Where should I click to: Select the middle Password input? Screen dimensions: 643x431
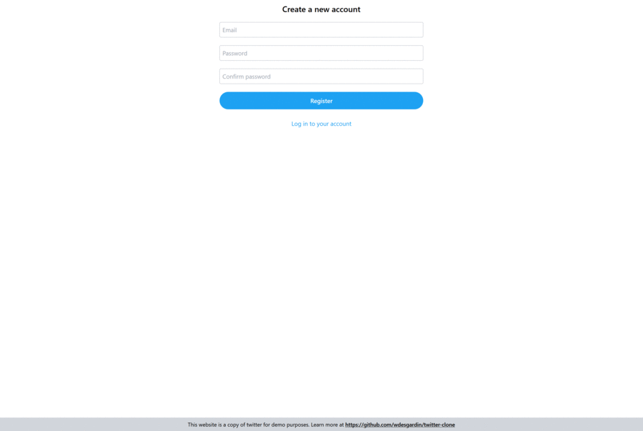(321, 54)
